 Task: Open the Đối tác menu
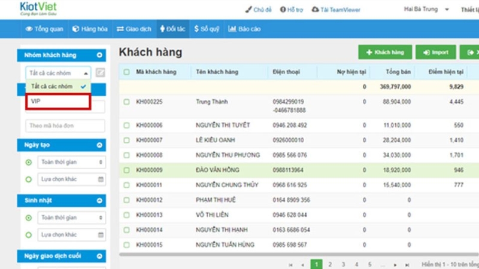(172, 29)
